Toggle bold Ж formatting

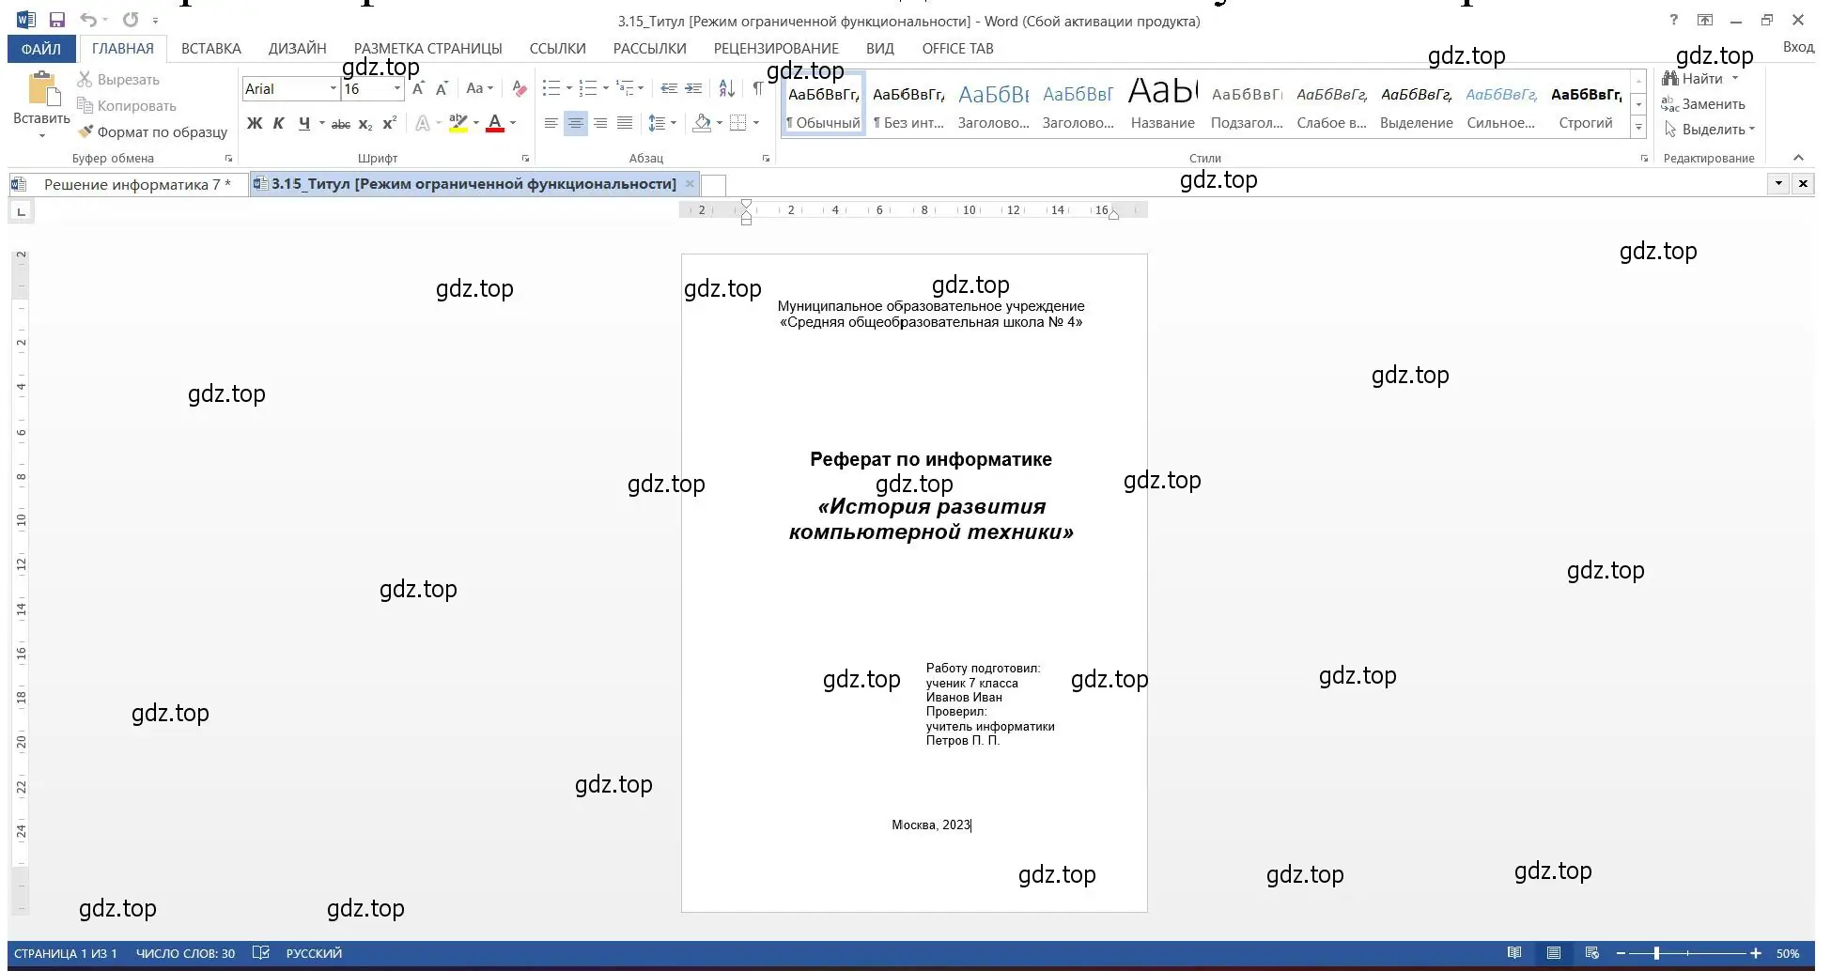tap(254, 123)
